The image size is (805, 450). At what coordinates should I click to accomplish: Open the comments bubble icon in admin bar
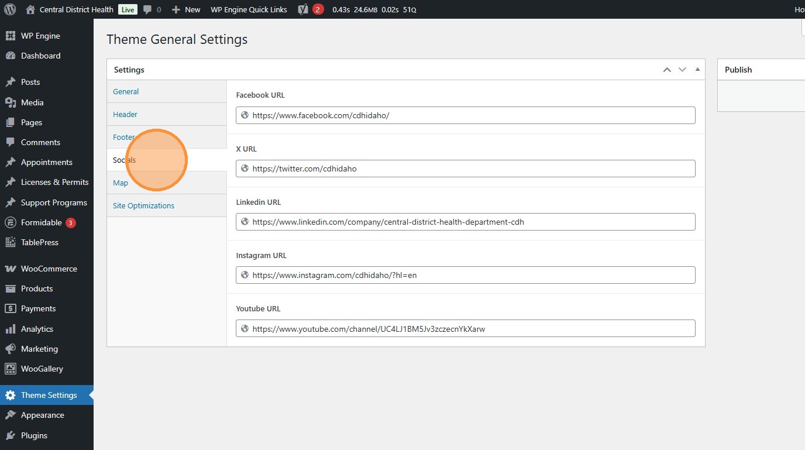pos(147,9)
